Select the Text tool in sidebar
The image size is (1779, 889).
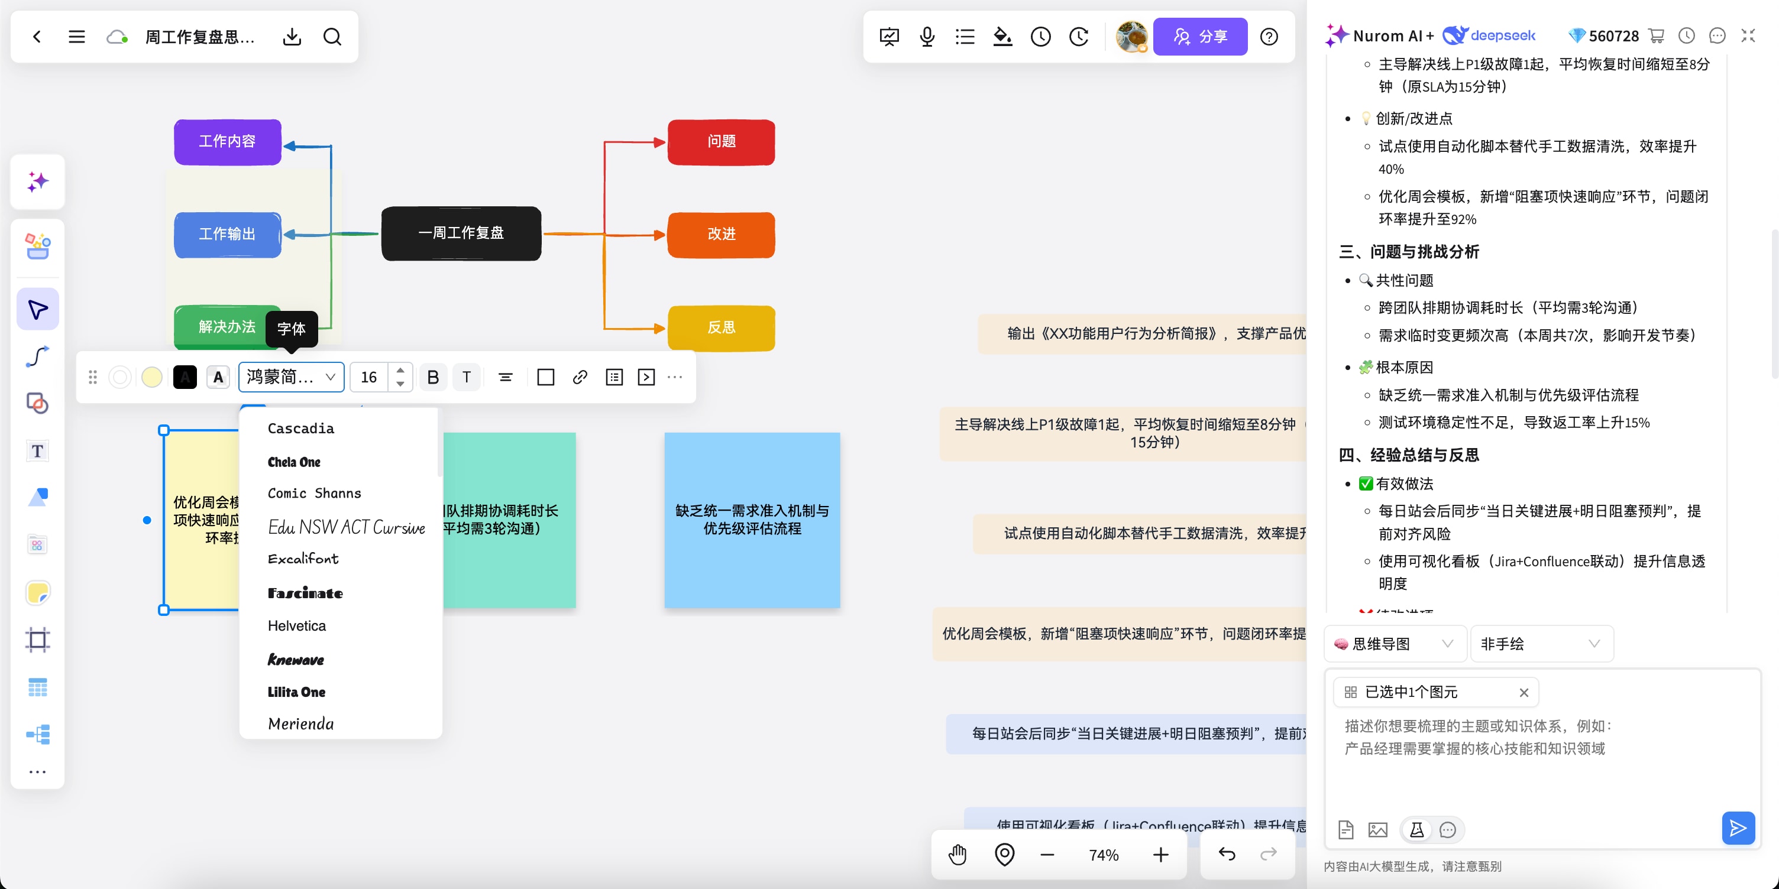tap(38, 451)
